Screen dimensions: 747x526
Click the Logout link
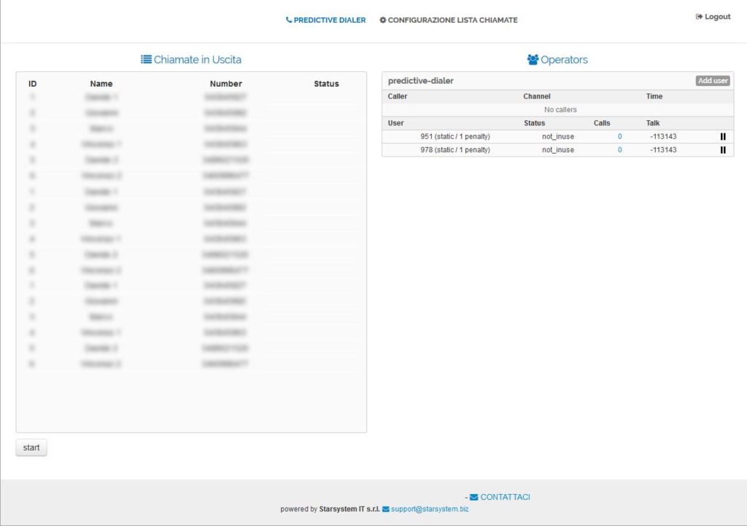click(717, 17)
